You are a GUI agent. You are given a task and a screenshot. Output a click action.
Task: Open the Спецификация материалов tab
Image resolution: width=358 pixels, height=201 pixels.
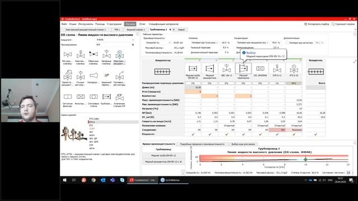[x=163, y=24]
